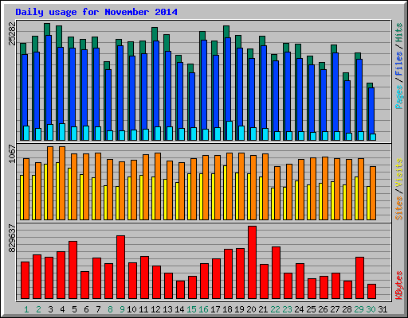
Task: Click day 1 on the x-axis
Action: 26,309
